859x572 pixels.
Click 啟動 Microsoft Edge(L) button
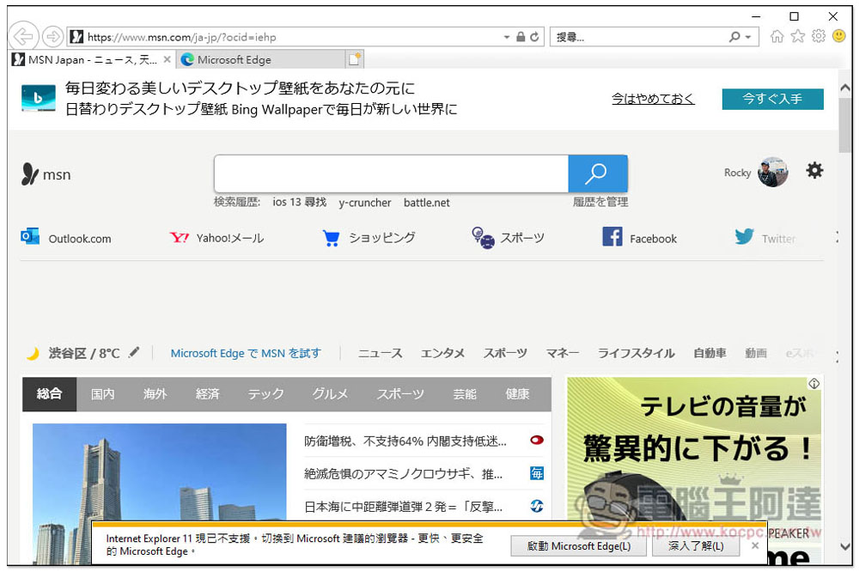578,545
